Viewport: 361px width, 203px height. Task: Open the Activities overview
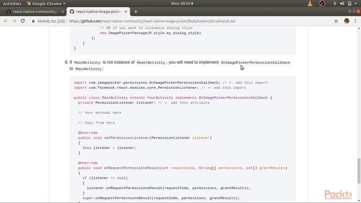12,3
